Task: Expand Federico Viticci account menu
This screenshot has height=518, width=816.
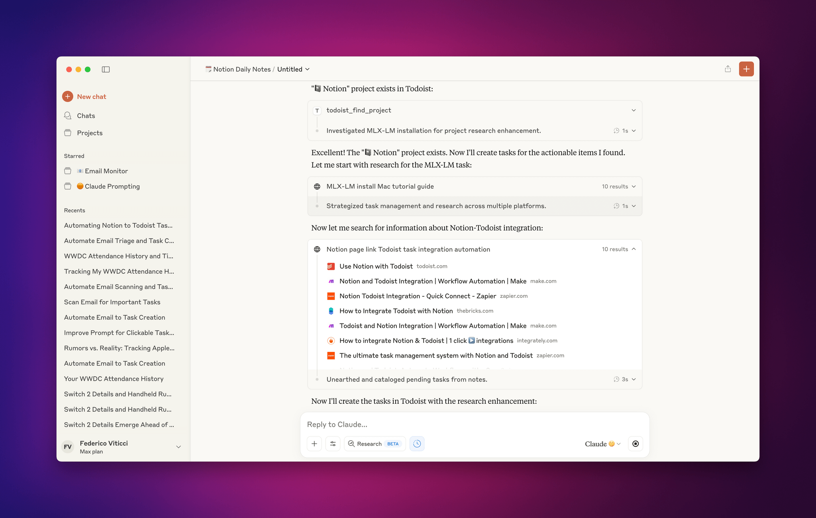Action: 178,447
